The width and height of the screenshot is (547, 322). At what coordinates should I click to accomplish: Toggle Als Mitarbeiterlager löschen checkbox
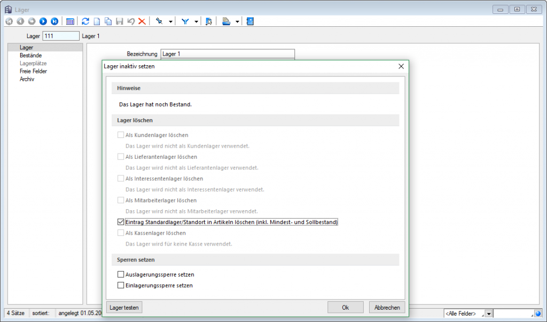121,200
